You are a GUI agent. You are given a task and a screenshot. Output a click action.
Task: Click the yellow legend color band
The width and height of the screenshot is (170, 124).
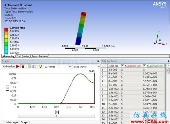[6, 37]
